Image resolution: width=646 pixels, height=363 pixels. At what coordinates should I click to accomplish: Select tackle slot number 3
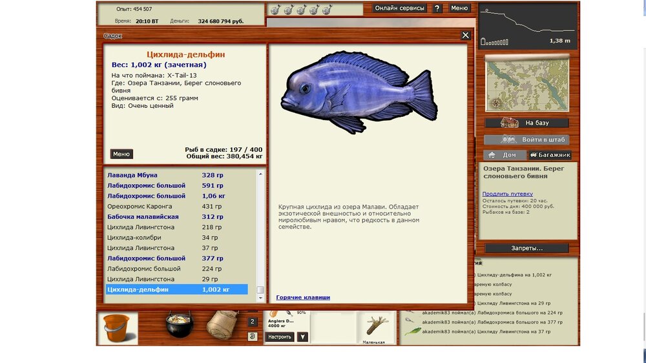coord(253,336)
